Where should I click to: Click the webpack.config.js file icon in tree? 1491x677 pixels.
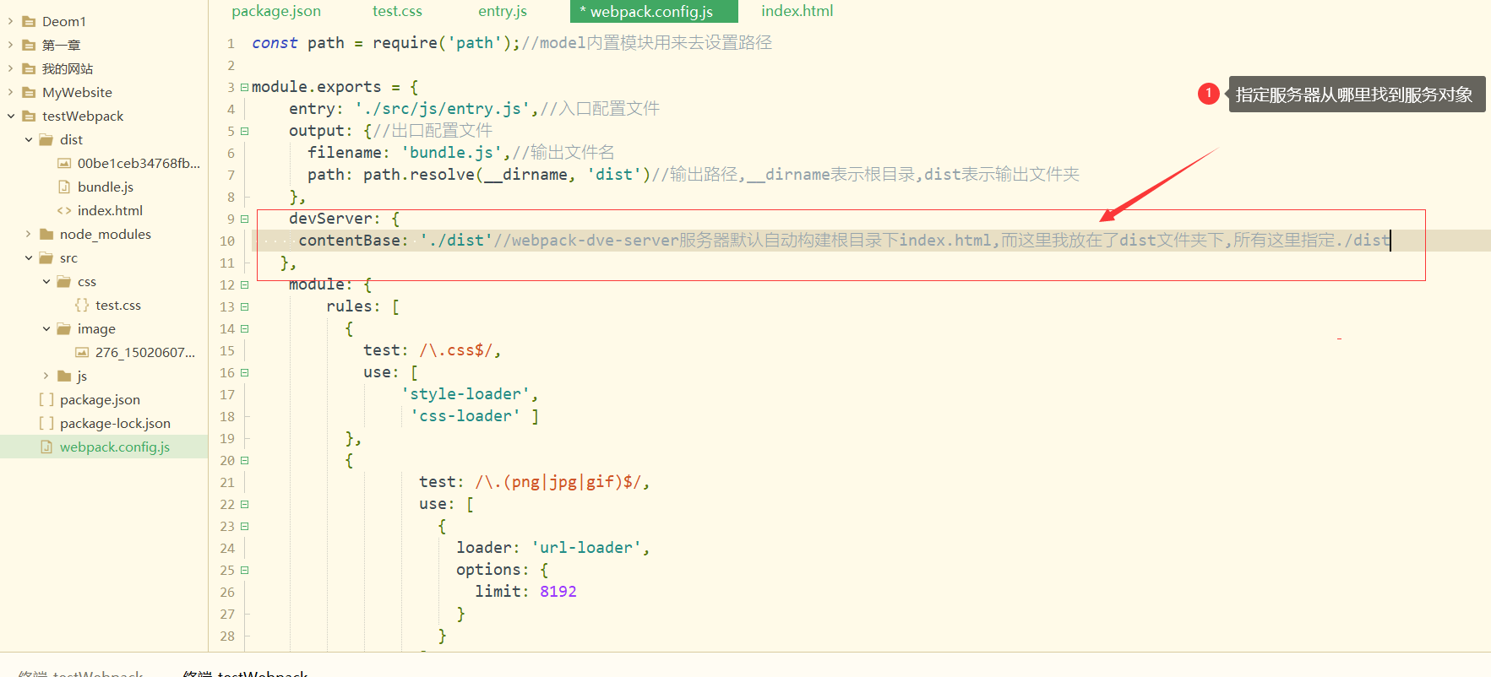46,447
